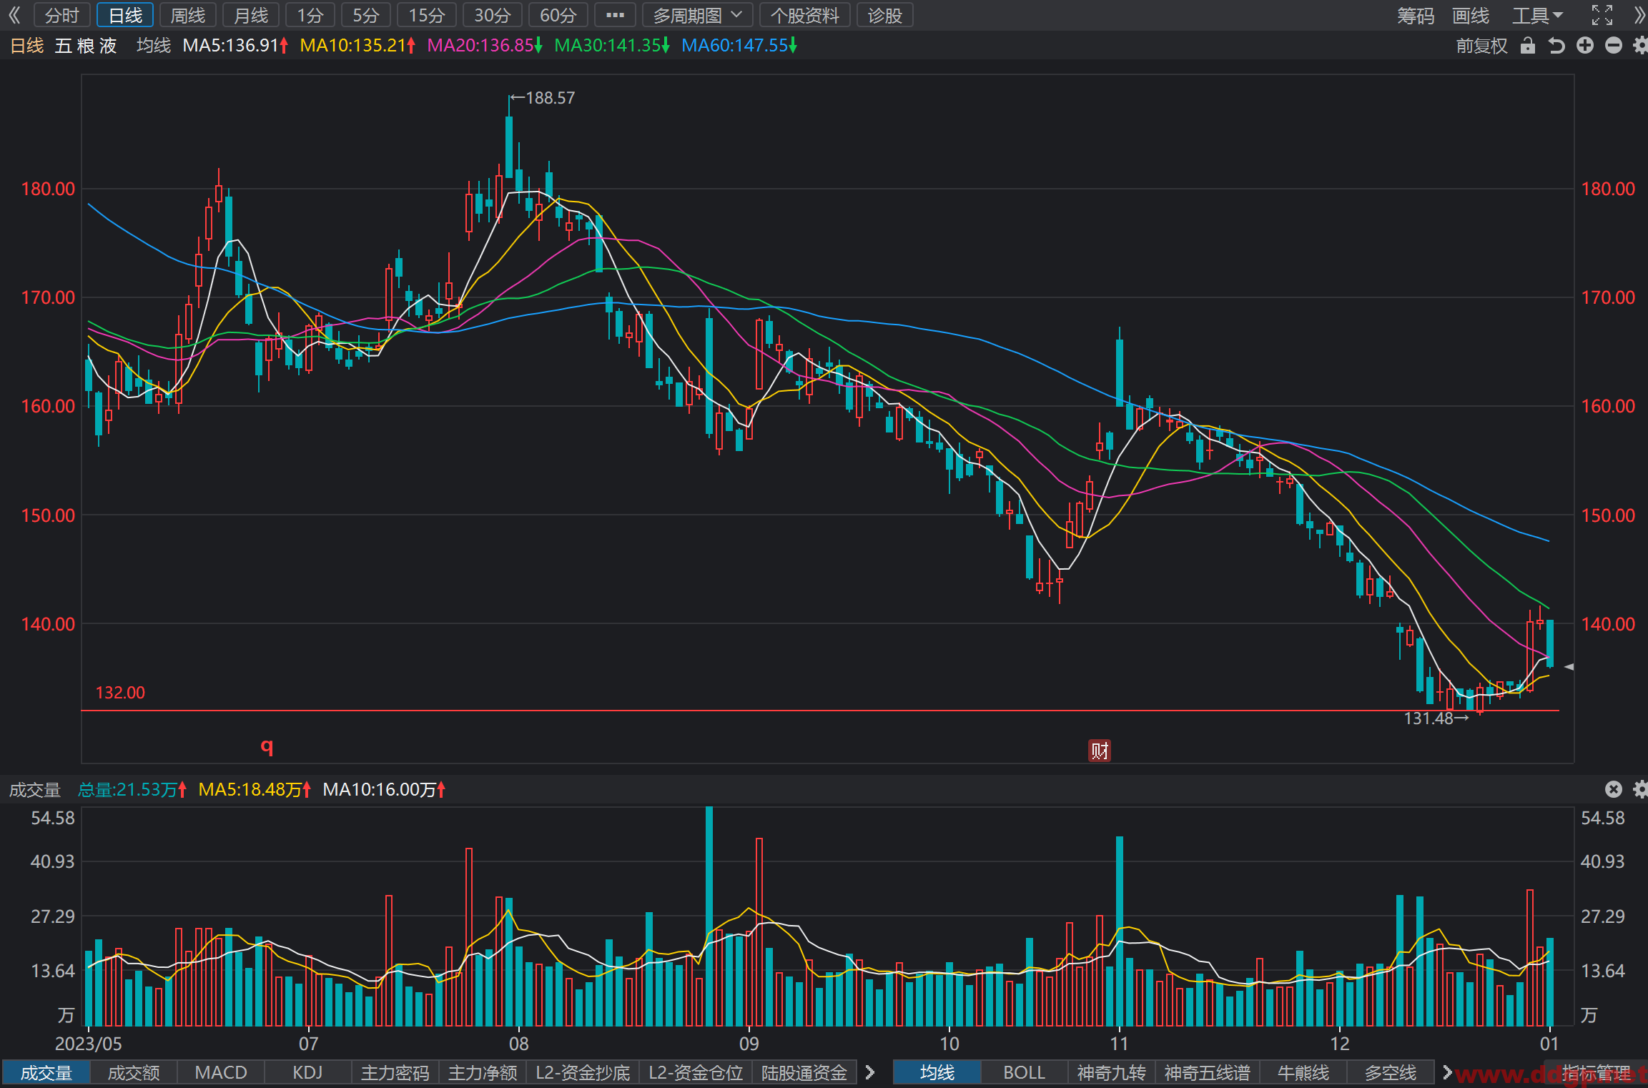
Task: Select 神奇九转 indicator
Action: 1111,1072
